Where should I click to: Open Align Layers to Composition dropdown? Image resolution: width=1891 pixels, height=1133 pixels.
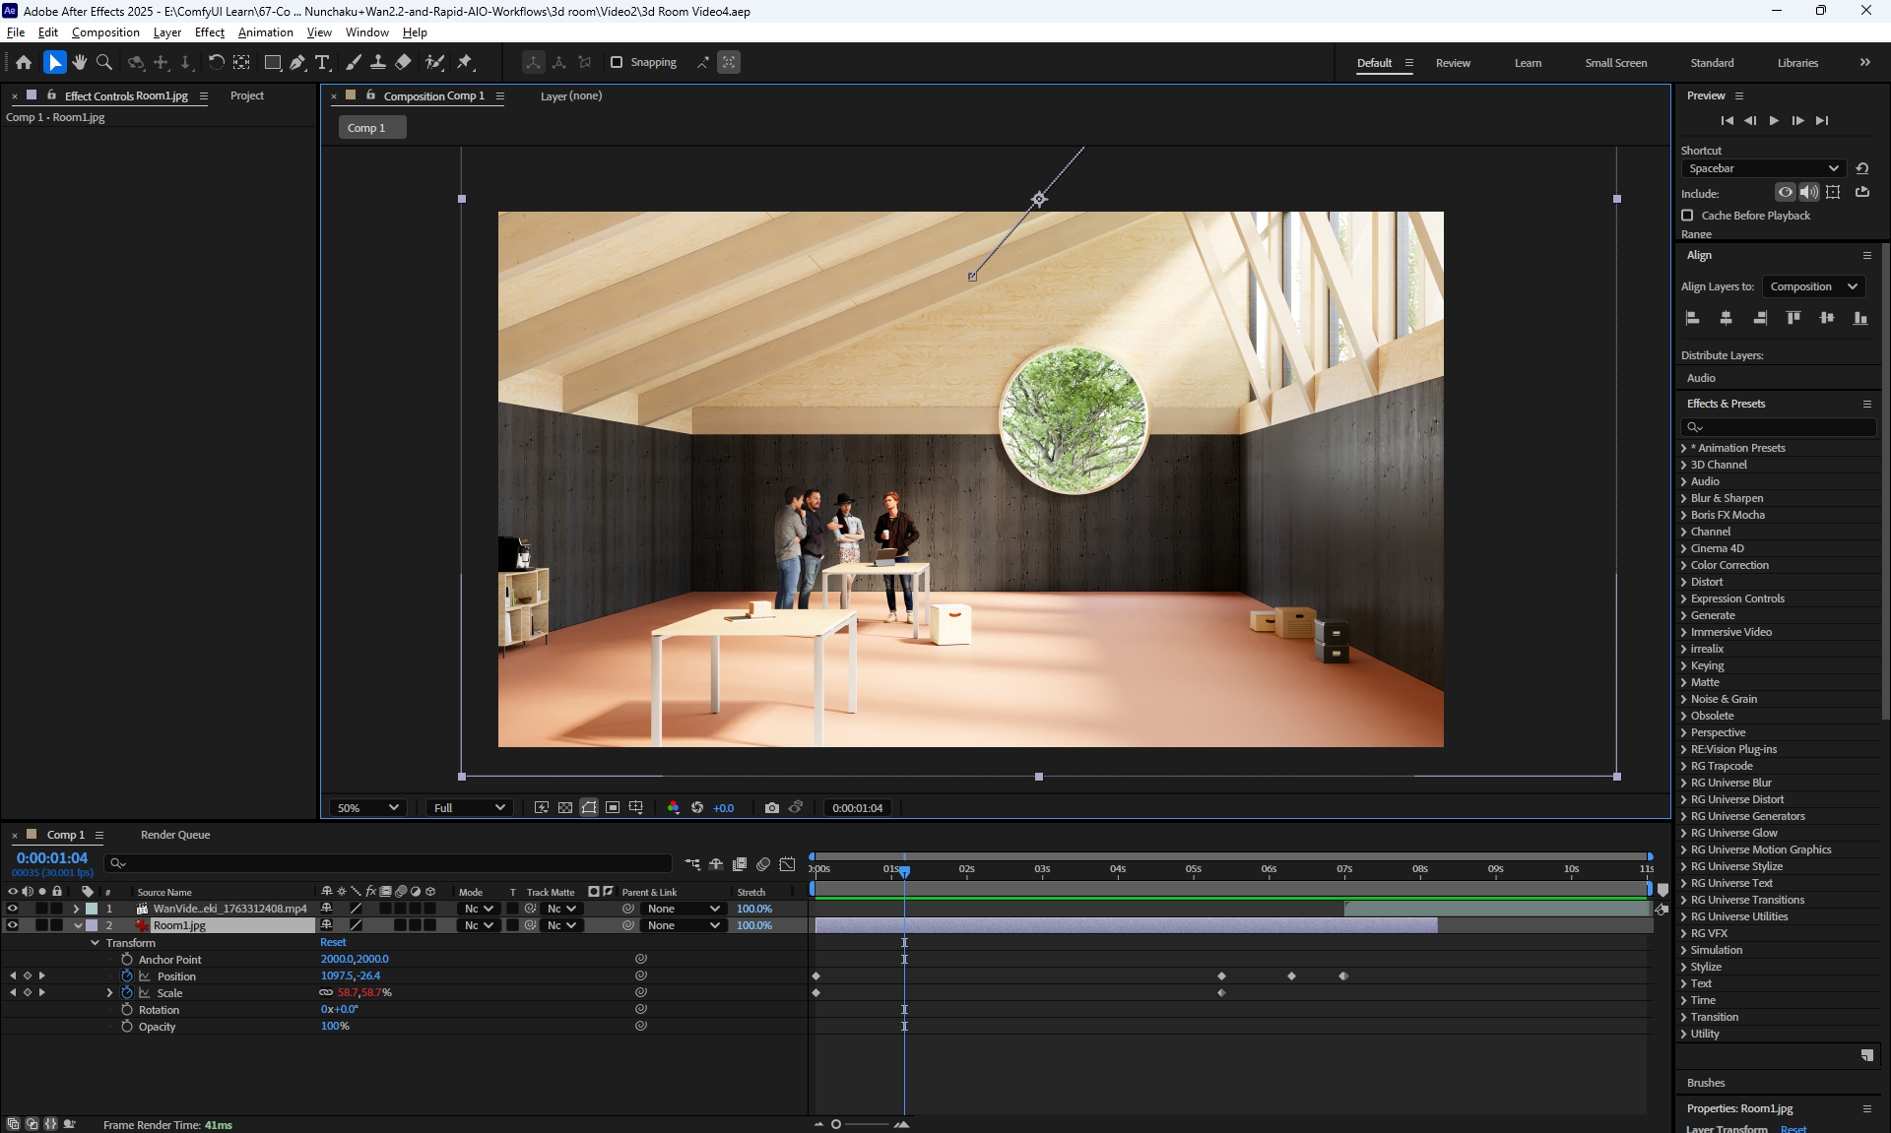pos(1813,286)
